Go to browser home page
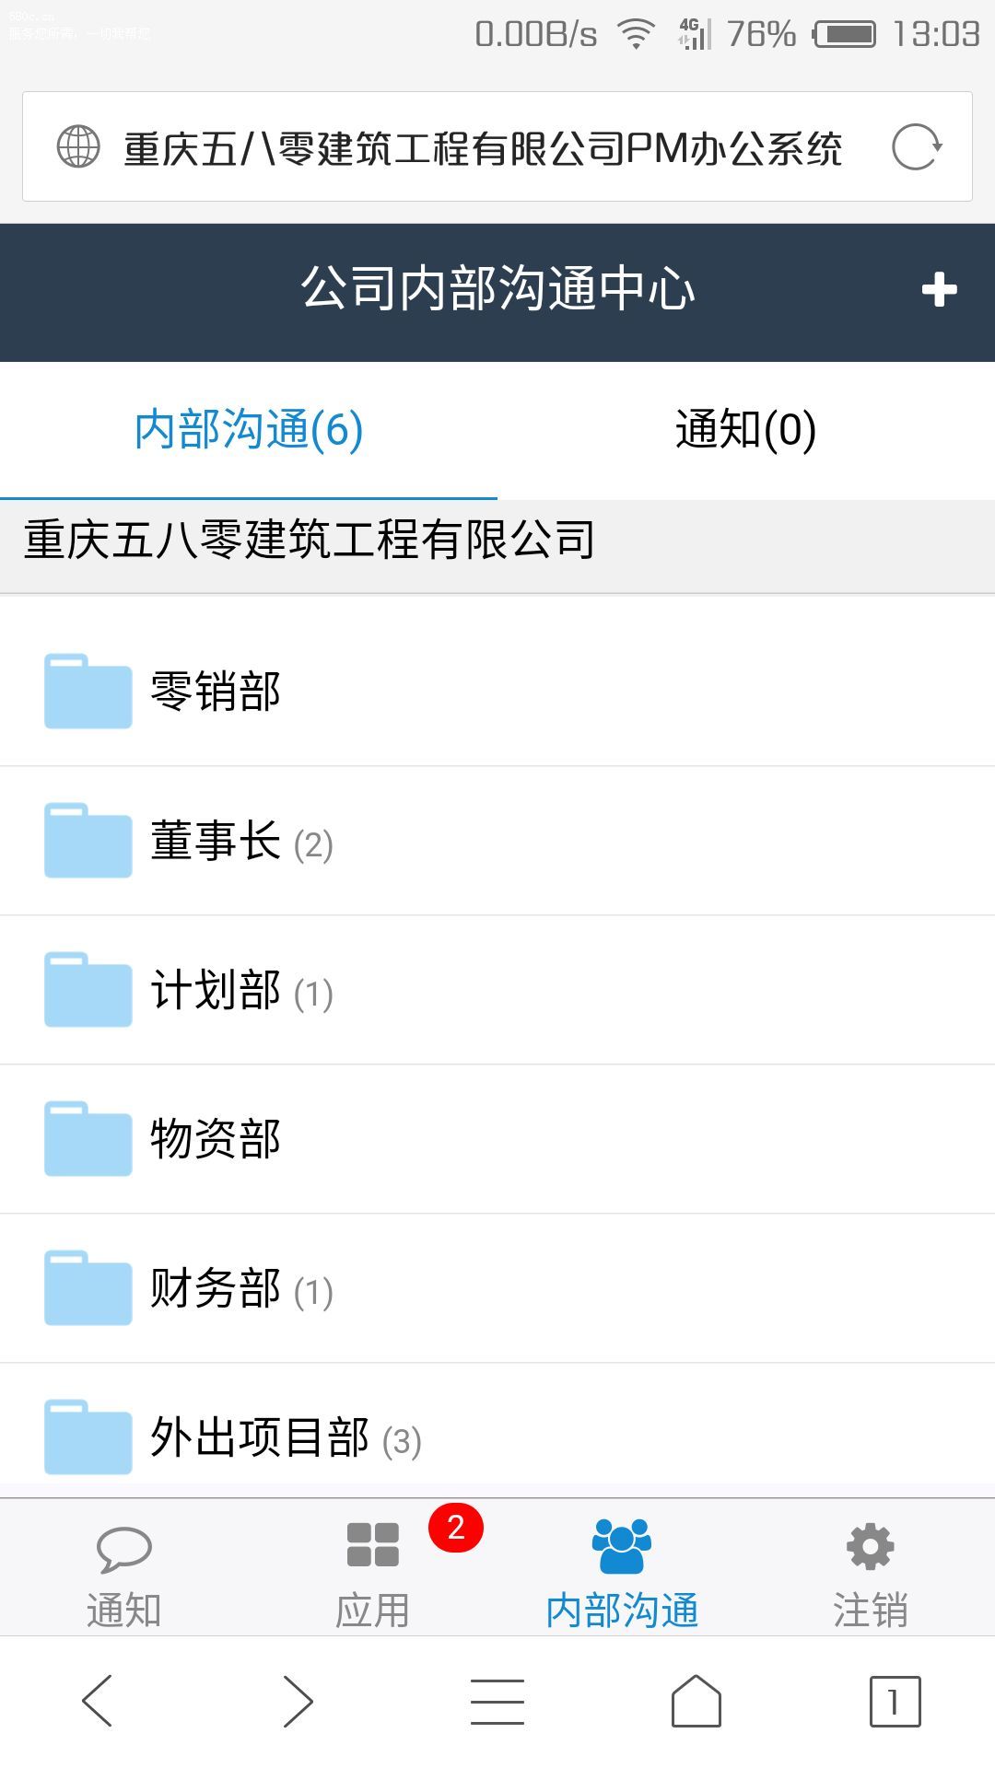 (696, 1701)
